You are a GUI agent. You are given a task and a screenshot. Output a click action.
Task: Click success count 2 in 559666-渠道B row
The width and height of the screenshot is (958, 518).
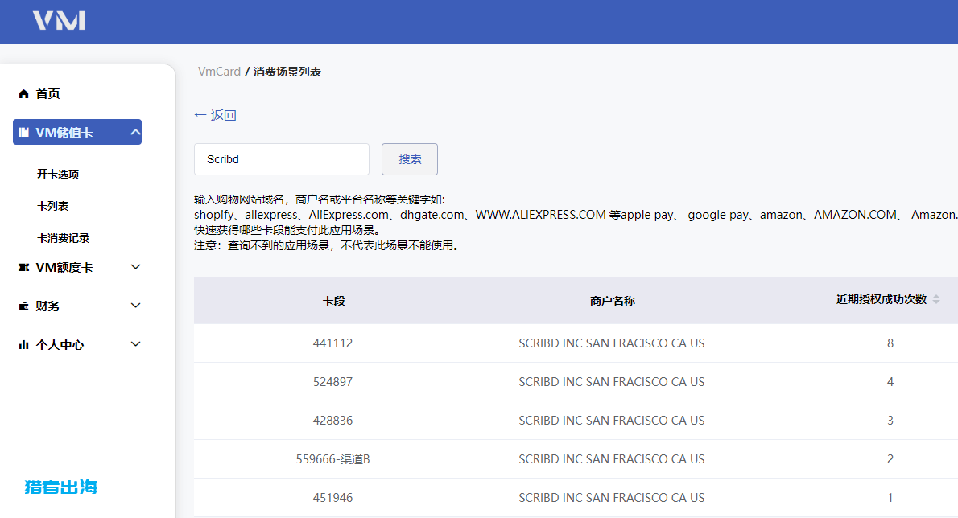pyautogui.click(x=890, y=458)
